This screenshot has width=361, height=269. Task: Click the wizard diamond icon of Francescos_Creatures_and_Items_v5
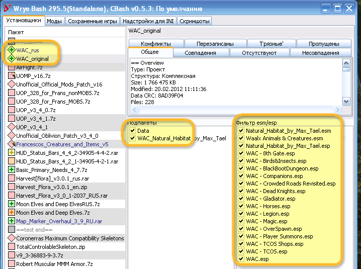(x=12, y=144)
